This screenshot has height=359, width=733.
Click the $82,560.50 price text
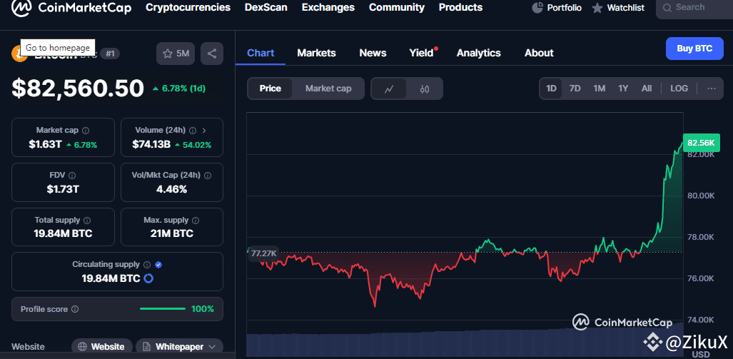click(78, 89)
